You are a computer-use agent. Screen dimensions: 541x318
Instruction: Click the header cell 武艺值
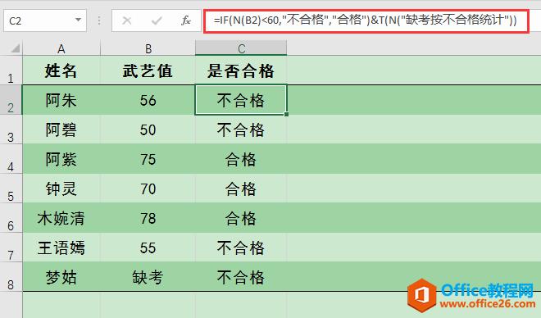pos(148,70)
